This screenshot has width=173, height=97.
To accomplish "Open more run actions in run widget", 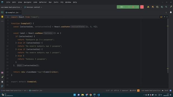I will (x=137, y=7).
